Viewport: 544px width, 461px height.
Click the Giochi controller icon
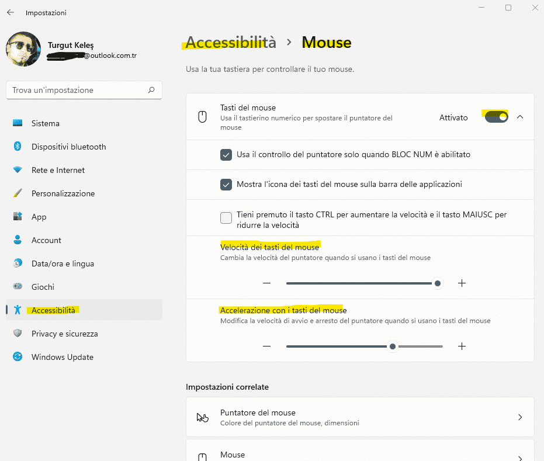[18, 287]
